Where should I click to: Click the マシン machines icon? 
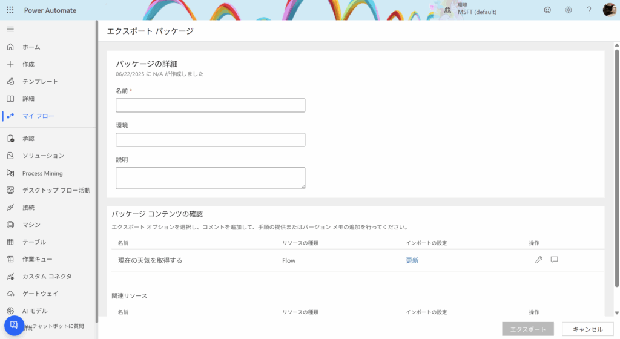pos(10,225)
